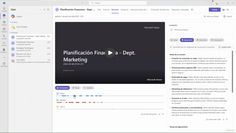Go forward with the navigation arrow
236x133 pixels.
86,3
